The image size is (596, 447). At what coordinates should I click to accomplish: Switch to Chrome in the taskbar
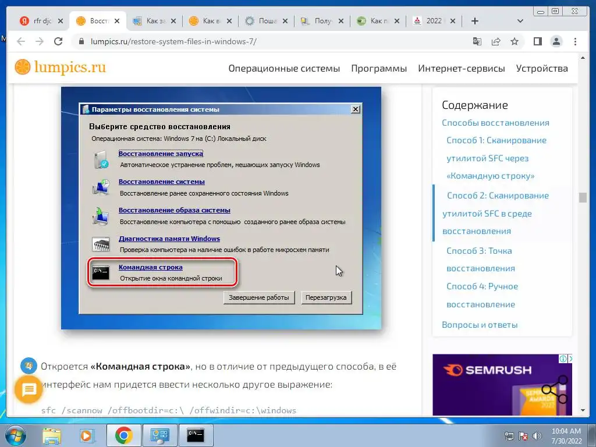pyautogui.click(x=124, y=435)
